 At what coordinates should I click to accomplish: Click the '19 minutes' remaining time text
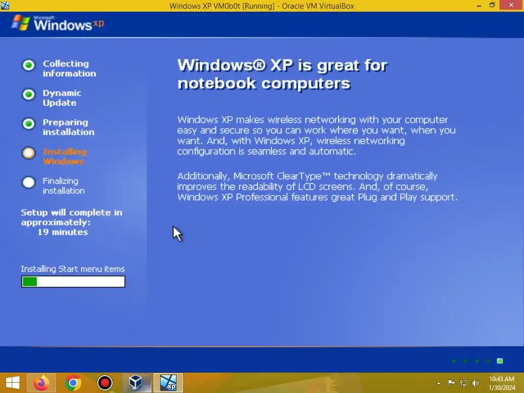[x=62, y=232]
